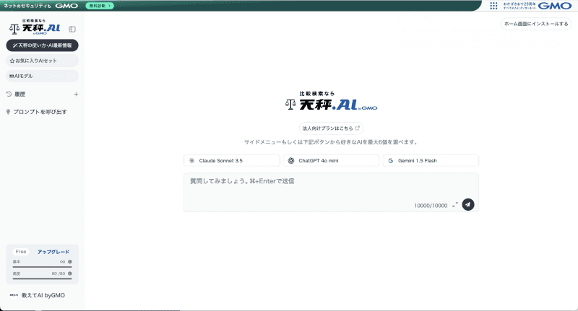Click the 10000/10000 character counter
578x311 pixels.
click(x=431, y=206)
